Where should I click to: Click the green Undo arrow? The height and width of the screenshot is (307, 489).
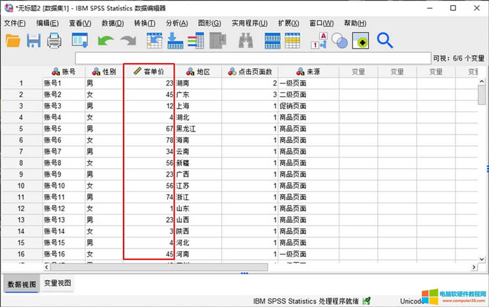pos(105,41)
